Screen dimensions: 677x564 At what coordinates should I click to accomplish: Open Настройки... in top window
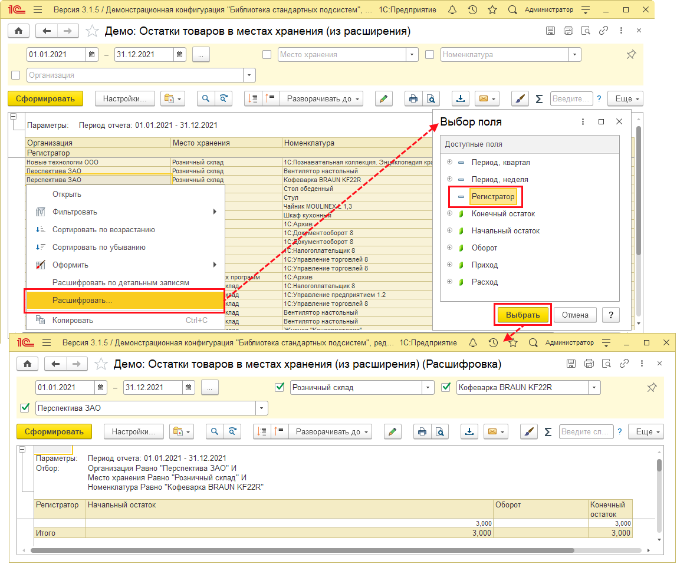125,99
